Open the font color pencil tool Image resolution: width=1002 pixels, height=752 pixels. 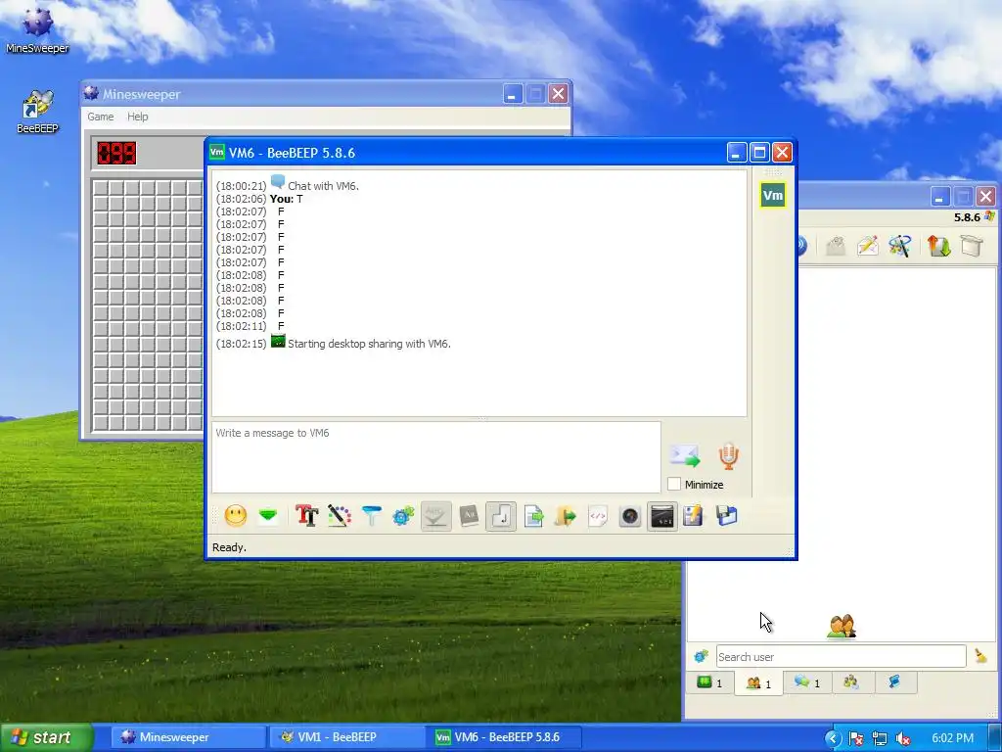coord(340,515)
